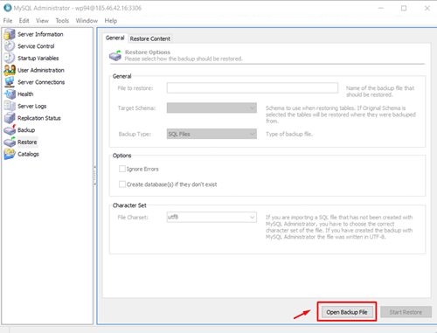This screenshot has width=437, height=333.
Task: Toggle Create database(s) if they don't exist
Action: click(x=122, y=184)
